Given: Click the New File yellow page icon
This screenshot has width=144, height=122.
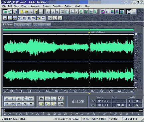Looking at the screenshot, I should [x=22, y=12].
